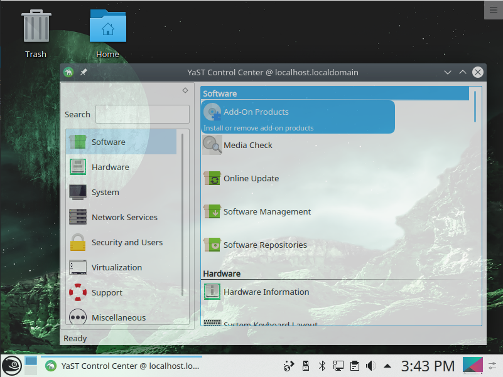Image resolution: width=503 pixels, height=377 pixels.
Task: Click the Search input field
Action: (142, 114)
